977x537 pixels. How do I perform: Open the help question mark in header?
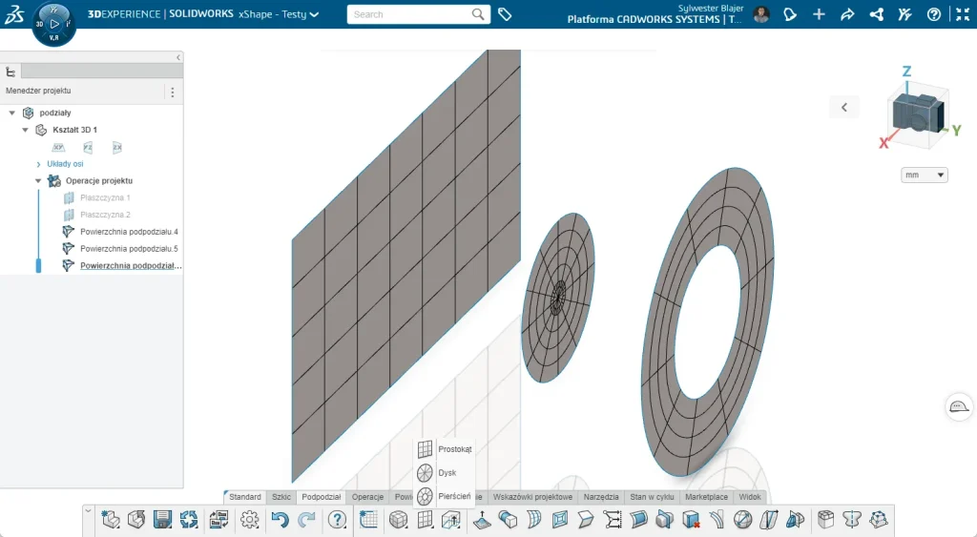pyautogui.click(x=933, y=14)
